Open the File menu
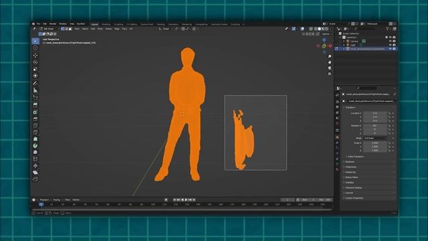428x241 pixels. 39,24
